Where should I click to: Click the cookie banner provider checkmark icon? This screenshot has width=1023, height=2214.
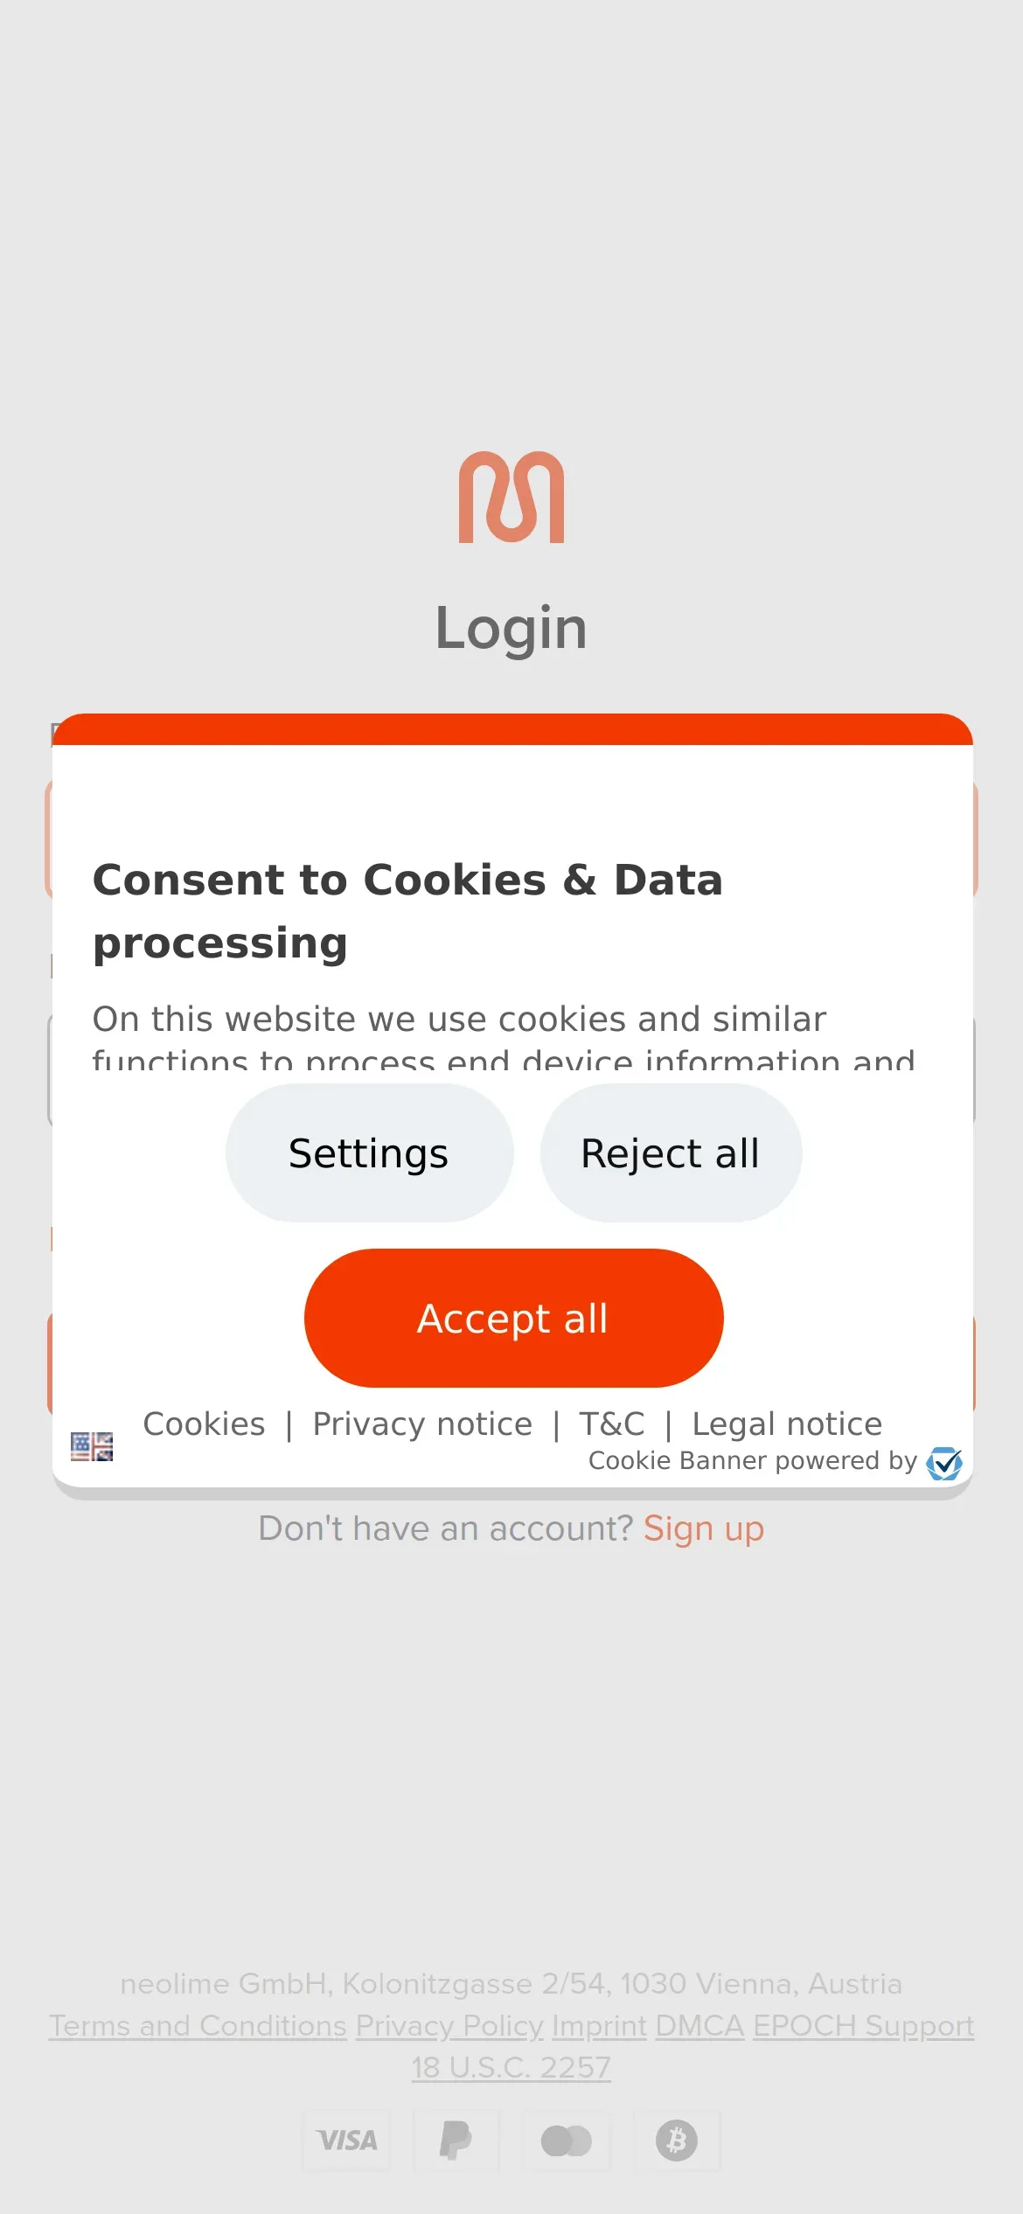[x=944, y=1463]
